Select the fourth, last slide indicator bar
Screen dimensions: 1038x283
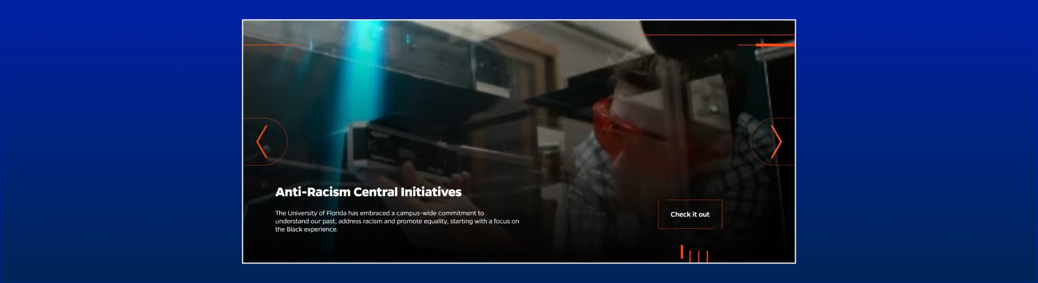pyautogui.click(x=707, y=256)
